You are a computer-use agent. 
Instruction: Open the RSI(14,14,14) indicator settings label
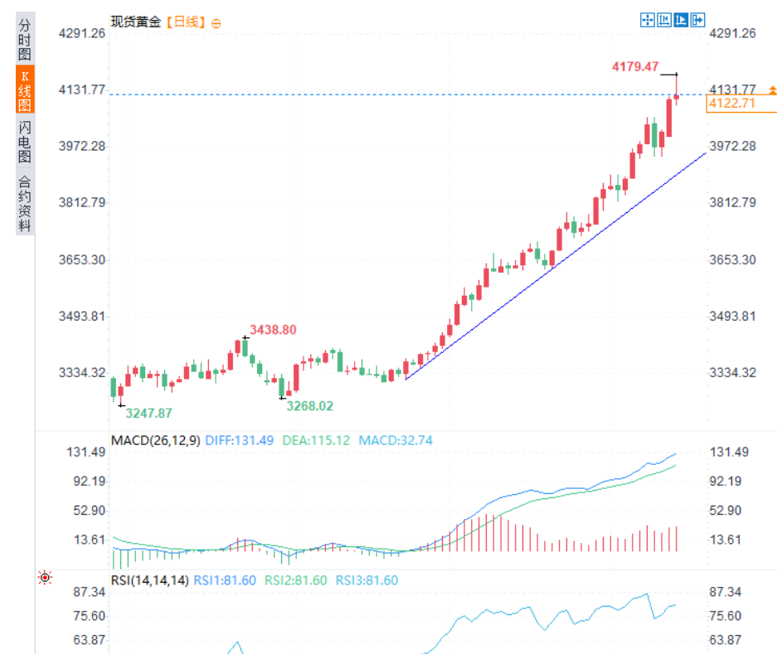149,580
